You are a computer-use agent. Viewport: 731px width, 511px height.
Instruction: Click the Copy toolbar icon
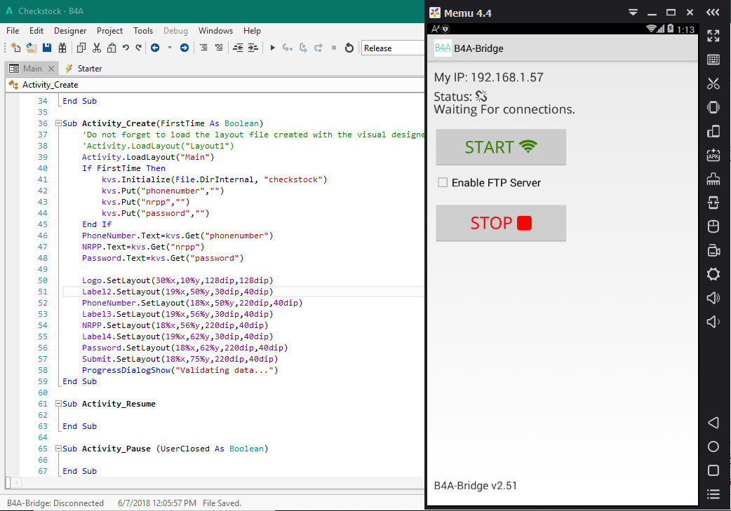click(81, 48)
